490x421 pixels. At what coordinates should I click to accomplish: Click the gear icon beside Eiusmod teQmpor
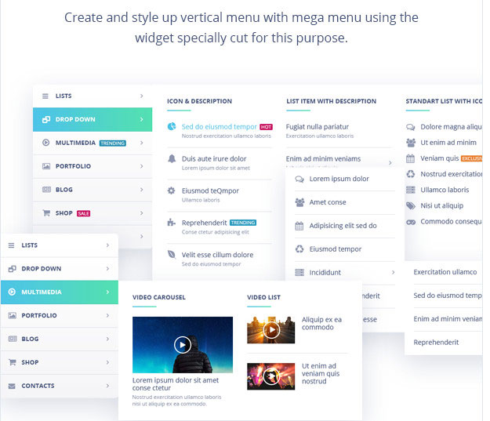[x=171, y=191]
